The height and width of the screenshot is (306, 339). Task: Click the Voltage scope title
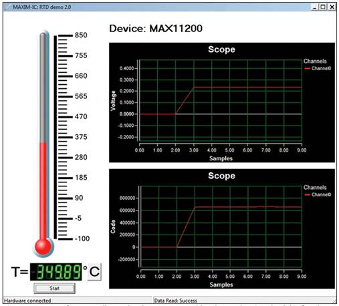[221, 49]
